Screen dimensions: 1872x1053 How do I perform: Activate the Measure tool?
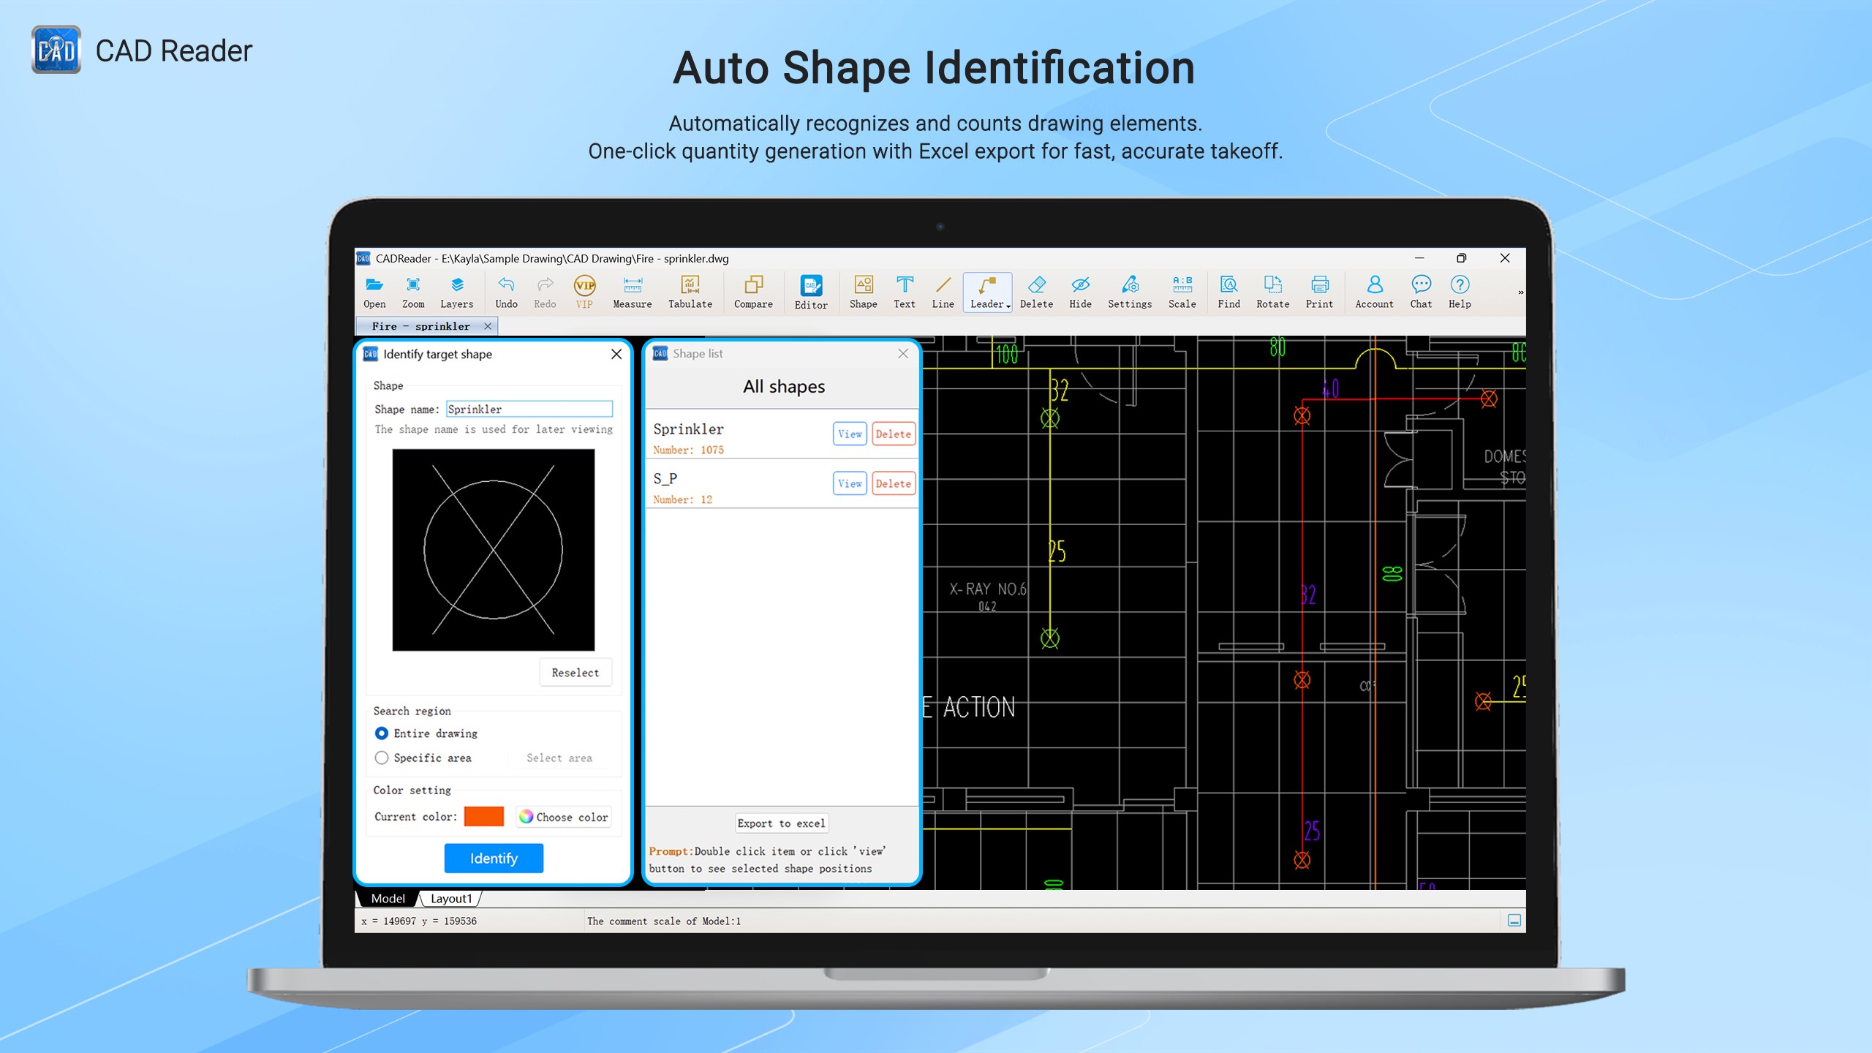pyautogui.click(x=633, y=292)
